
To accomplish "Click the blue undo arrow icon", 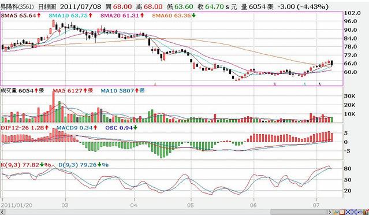I will point(360,212).
